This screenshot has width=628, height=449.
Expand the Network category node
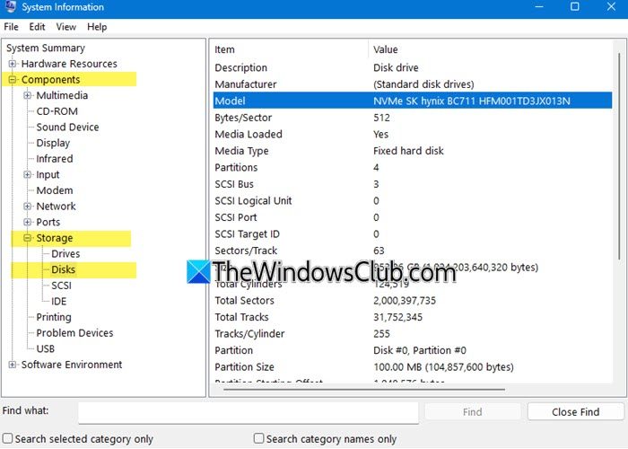pos(28,207)
